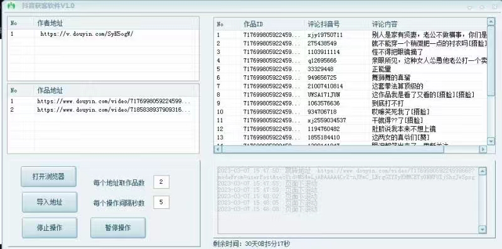Viewport: 502px width, 249px height.
Task: Click comment text 到底打不打
Action: [x=388, y=103]
